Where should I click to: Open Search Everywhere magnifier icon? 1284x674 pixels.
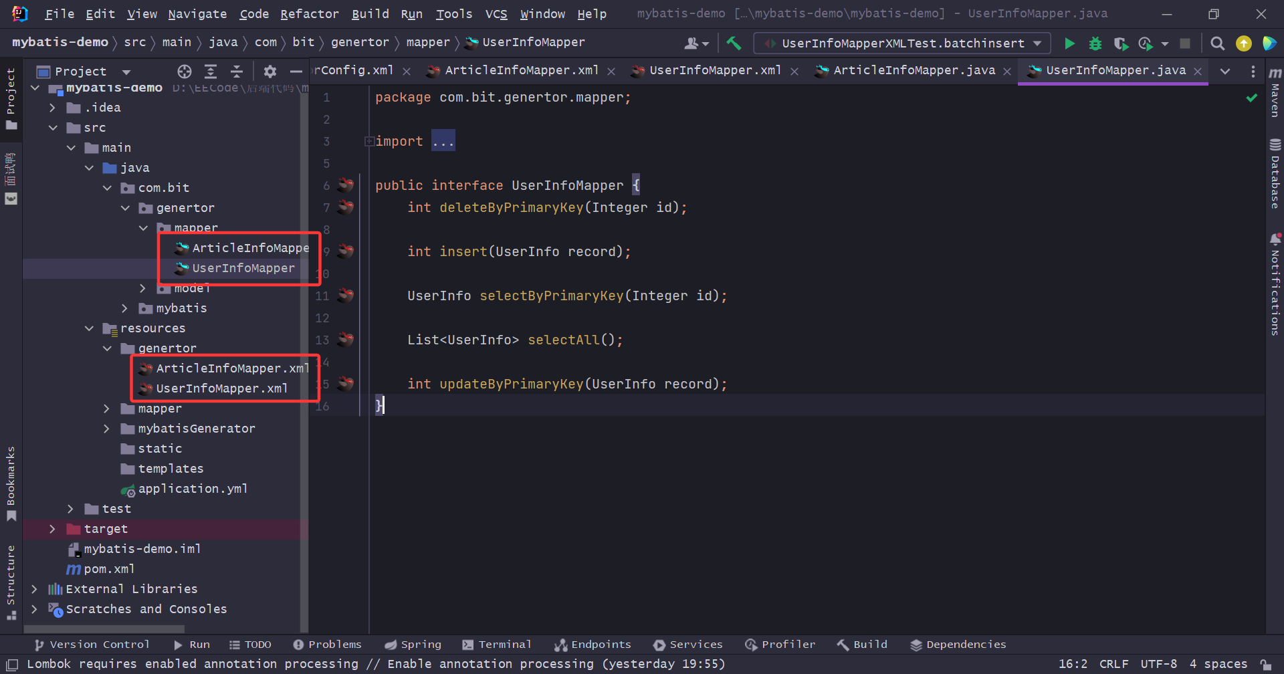pyautogui.click(x=1218, y=43)
